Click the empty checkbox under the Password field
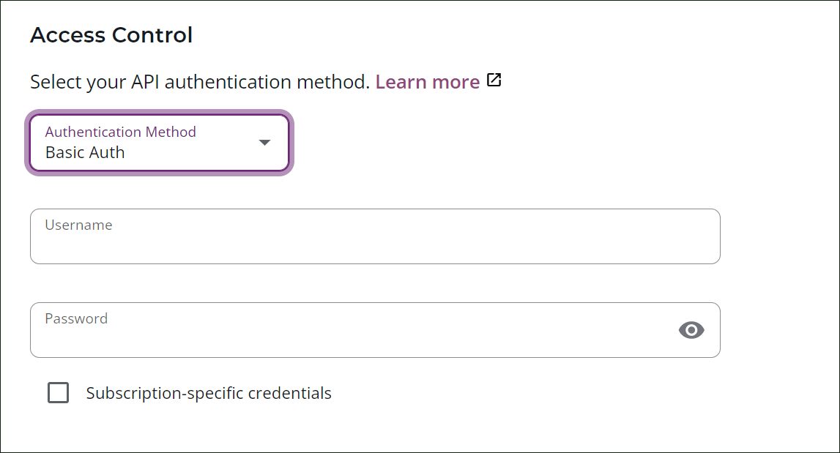Screen dimensions: 840x453 click(59, 392)
